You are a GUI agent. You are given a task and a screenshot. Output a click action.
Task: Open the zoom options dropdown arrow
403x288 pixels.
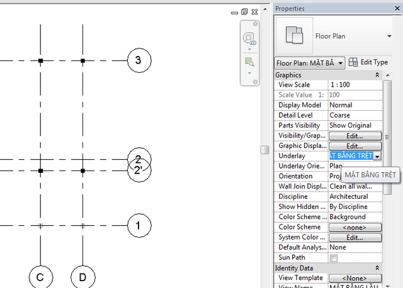tap(249, 73)
